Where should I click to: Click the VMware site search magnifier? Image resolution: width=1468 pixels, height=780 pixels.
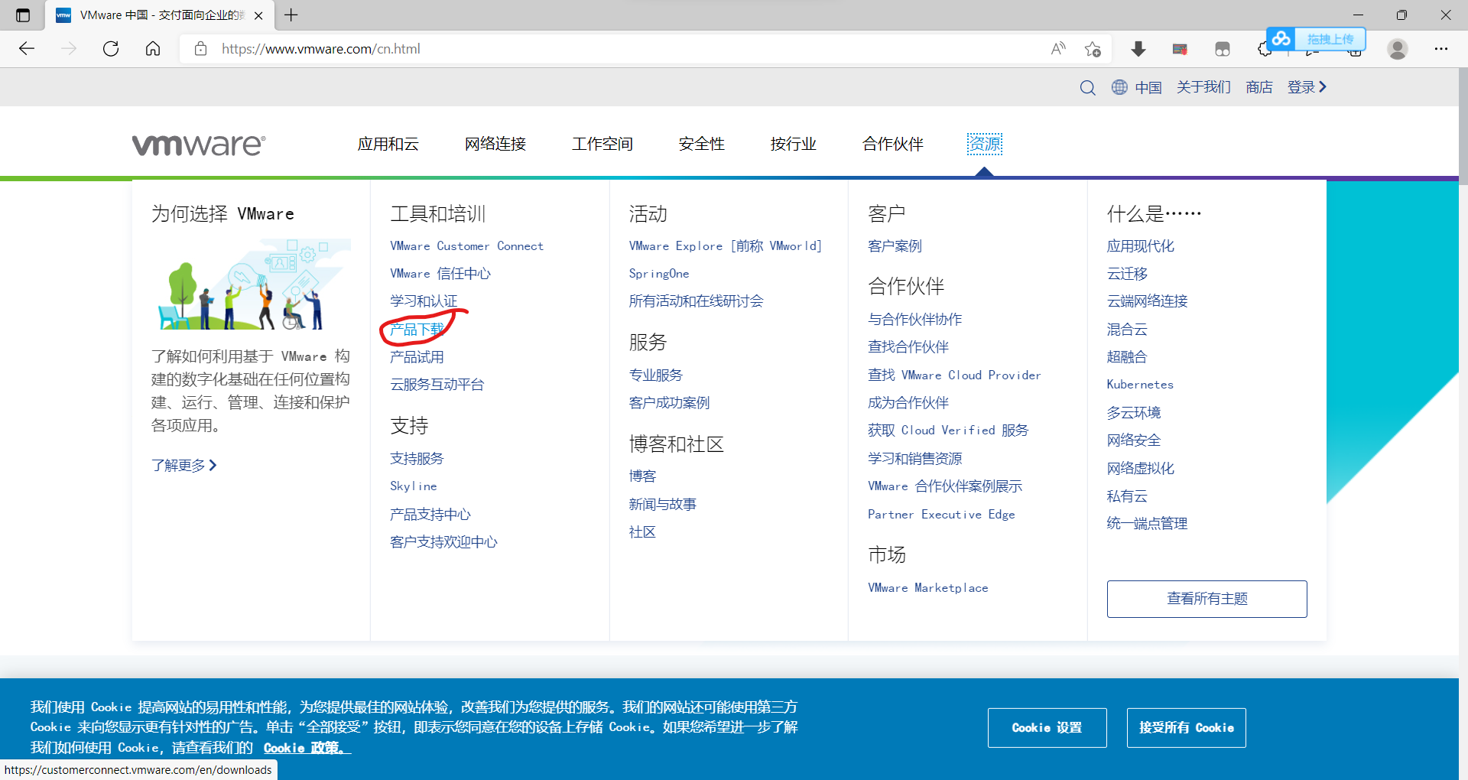[1087, 87]
